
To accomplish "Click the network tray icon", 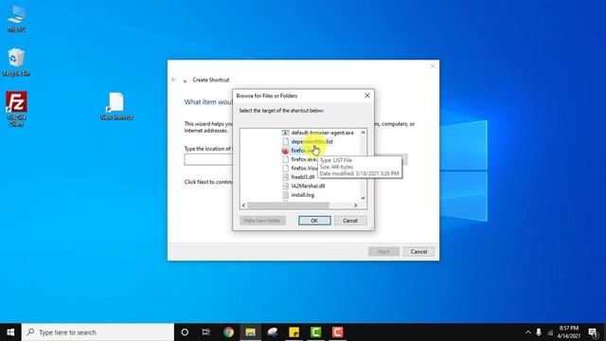I will [x=550, y=332].
